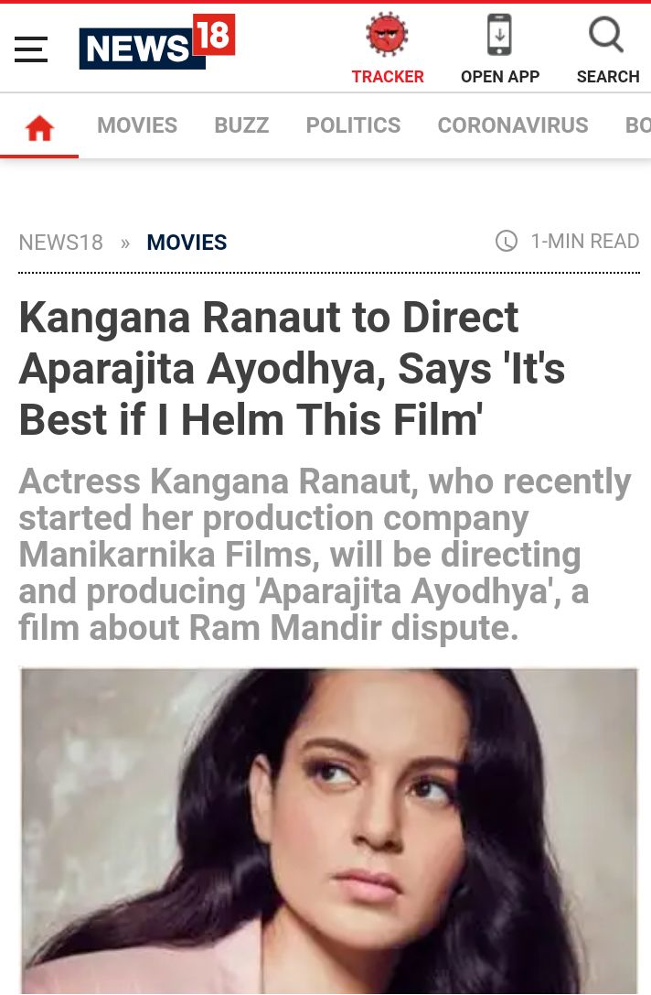The image size is (651, 995).
Task: Open the partially visible tab after Coronavirus
Action: tap(637, 125)
